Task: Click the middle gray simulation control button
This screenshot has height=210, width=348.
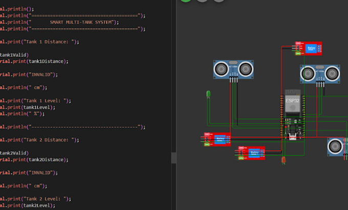Action: (202, 1)
